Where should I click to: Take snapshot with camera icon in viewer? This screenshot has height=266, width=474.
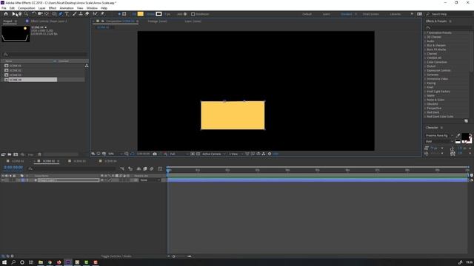pyautogui.click(x=155, y=154)
